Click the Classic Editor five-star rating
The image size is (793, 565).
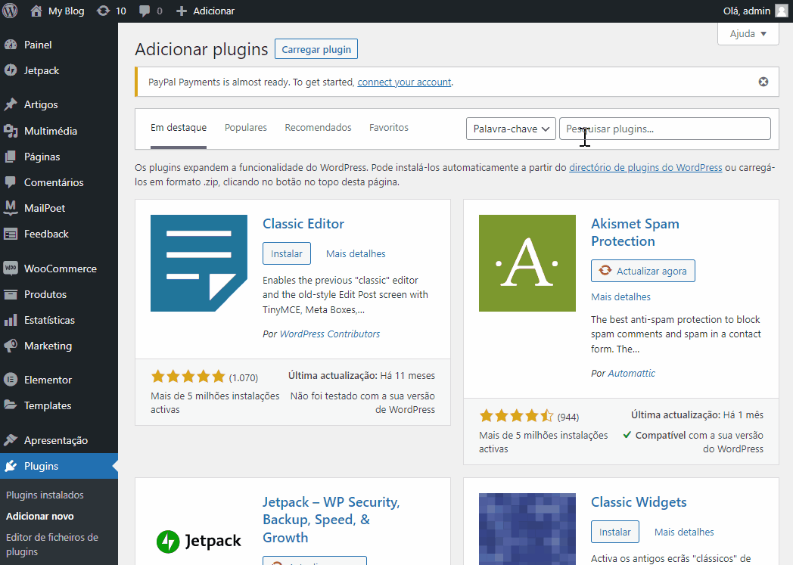click(188, 377)
